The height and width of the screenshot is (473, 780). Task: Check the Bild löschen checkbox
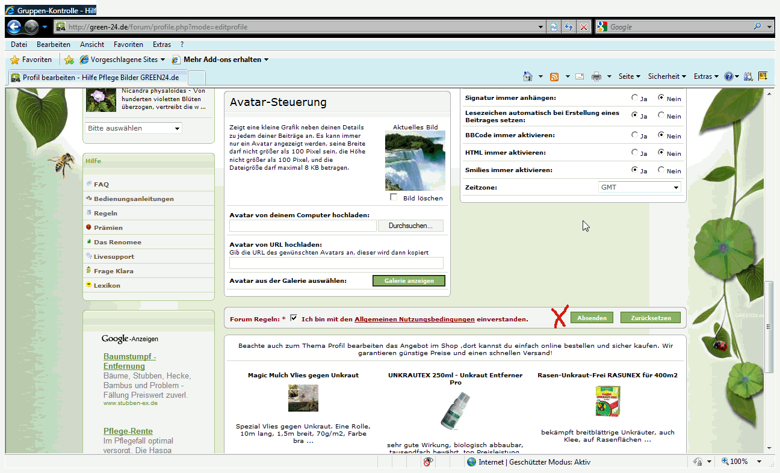(394, 197)
